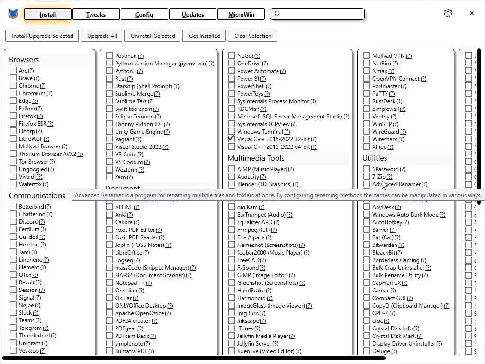
Task: Click the Sumatra PDF label
Action: [x=131, y=351]
